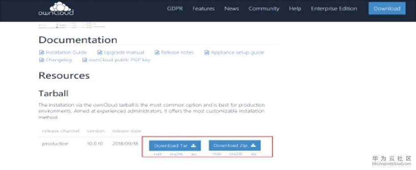Screen dimensions: 416x170
Task: Open the sha256 link under Download Zip
Action: coord(236,154)
